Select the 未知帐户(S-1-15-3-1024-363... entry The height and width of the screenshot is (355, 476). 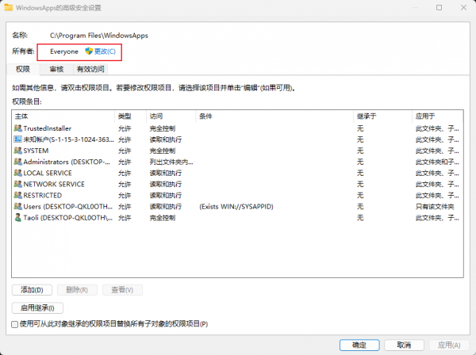point(237,139)
